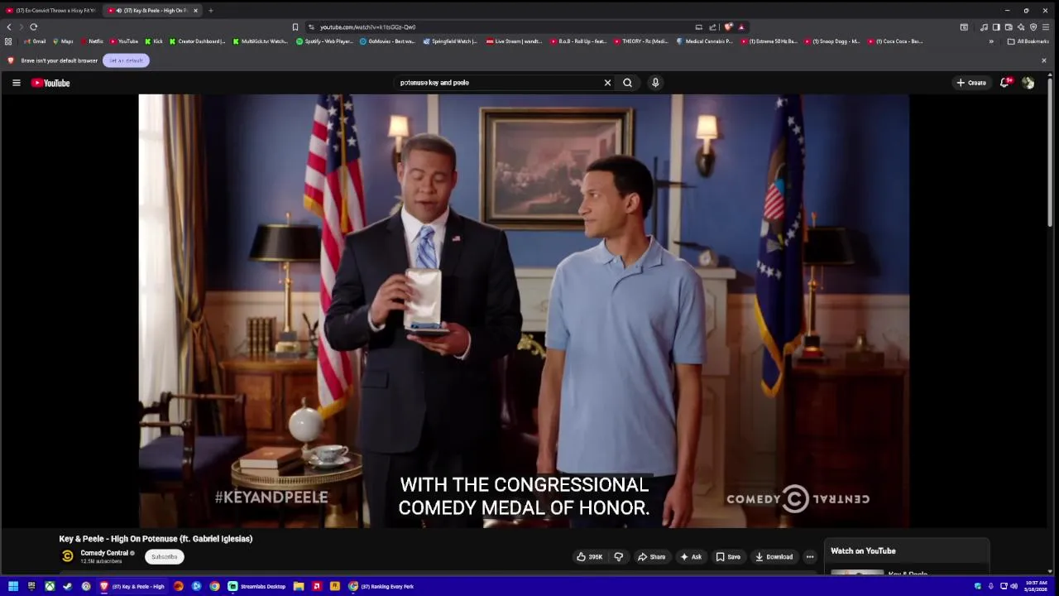Viewport: 1059px width, 596px height.
Task: Open the volume control in system tray
Action: tap(1014, 586)
